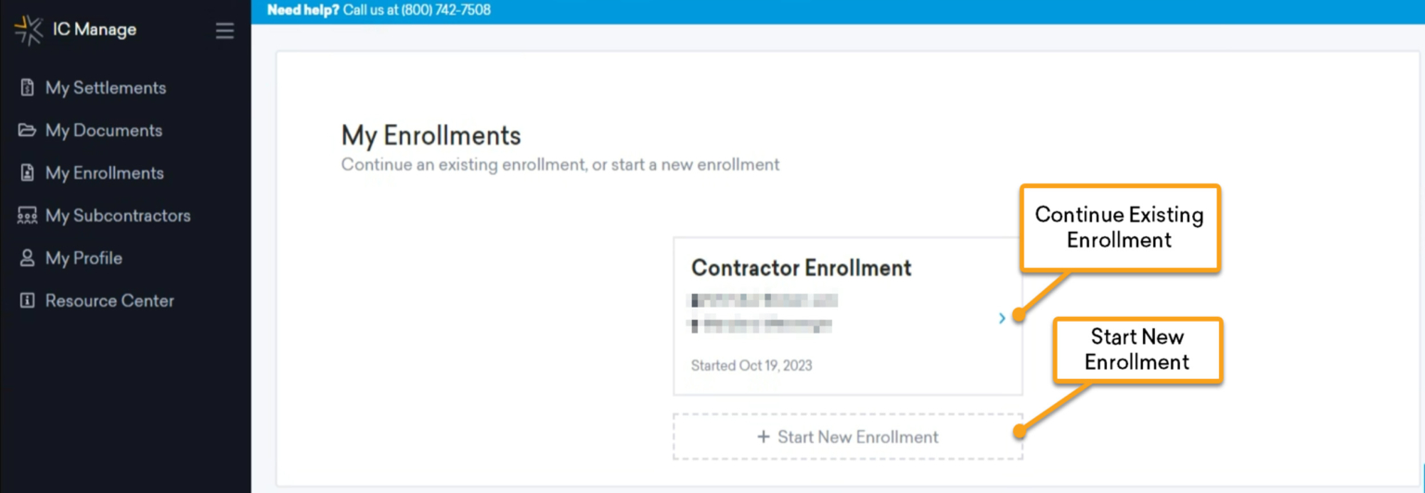The height and width of the screenshot is (493, 1425).
Task: Click the Resource Center info icon
Action: 27,301
